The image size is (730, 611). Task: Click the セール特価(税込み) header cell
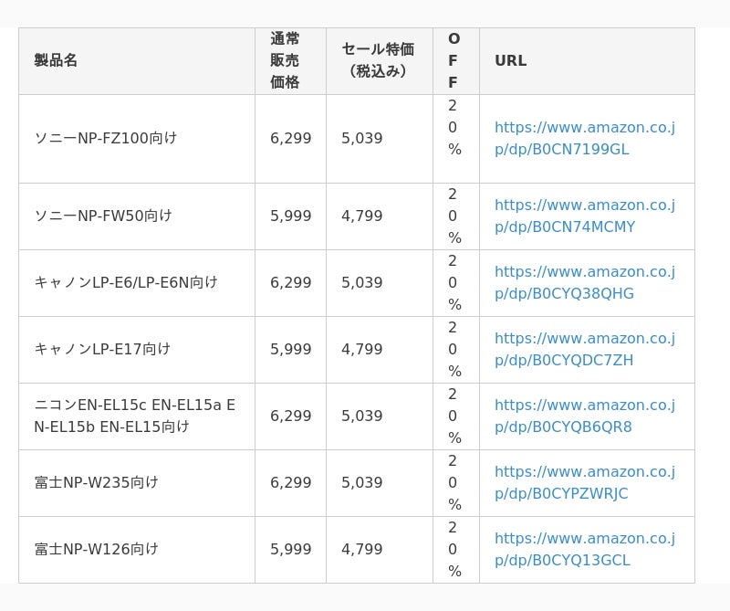pos(380,61)
